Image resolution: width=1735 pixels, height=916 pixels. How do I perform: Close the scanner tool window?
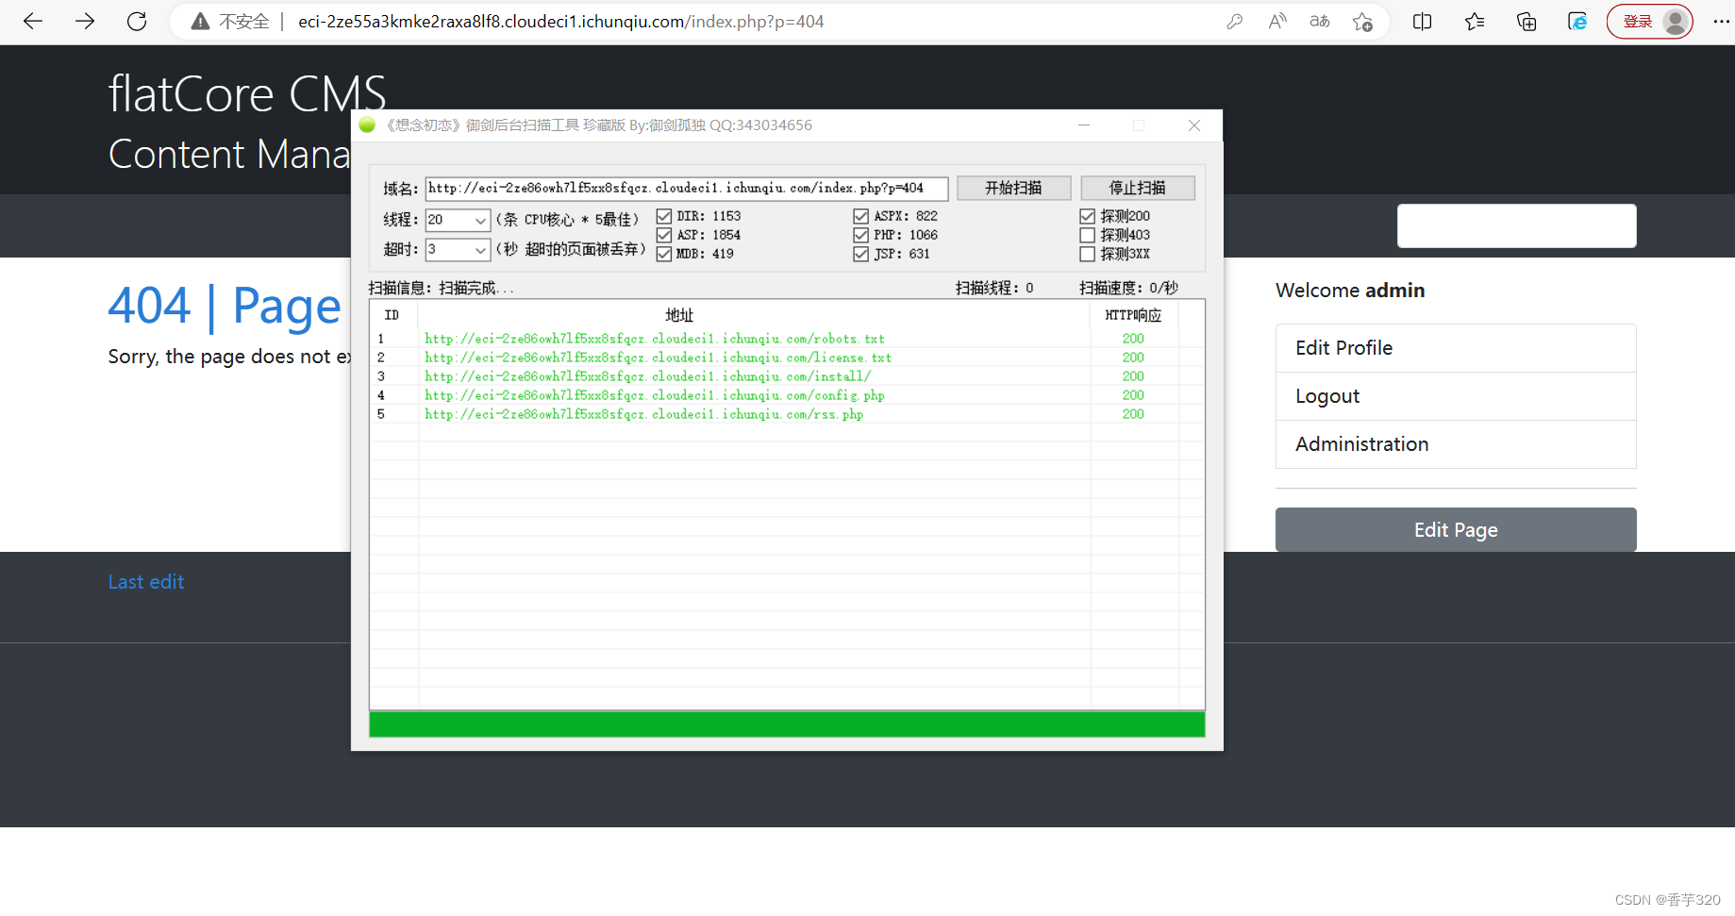[x=1194, y=125]
